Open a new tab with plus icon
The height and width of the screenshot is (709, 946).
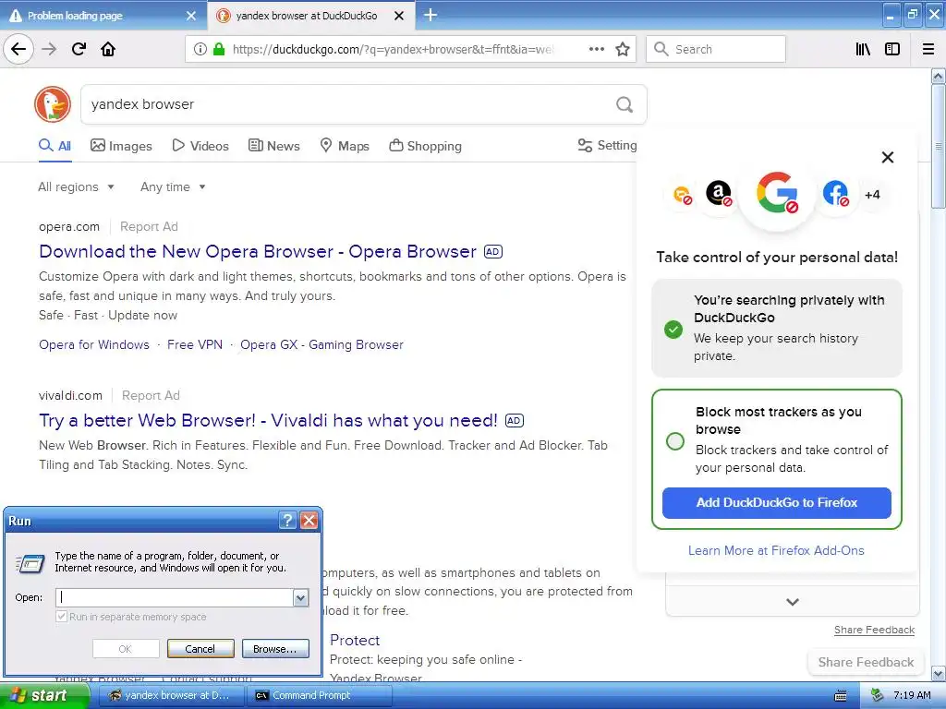(x=431, y=15)
